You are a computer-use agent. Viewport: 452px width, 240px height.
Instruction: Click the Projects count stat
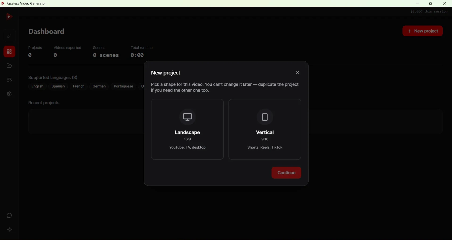coord(35,52)
